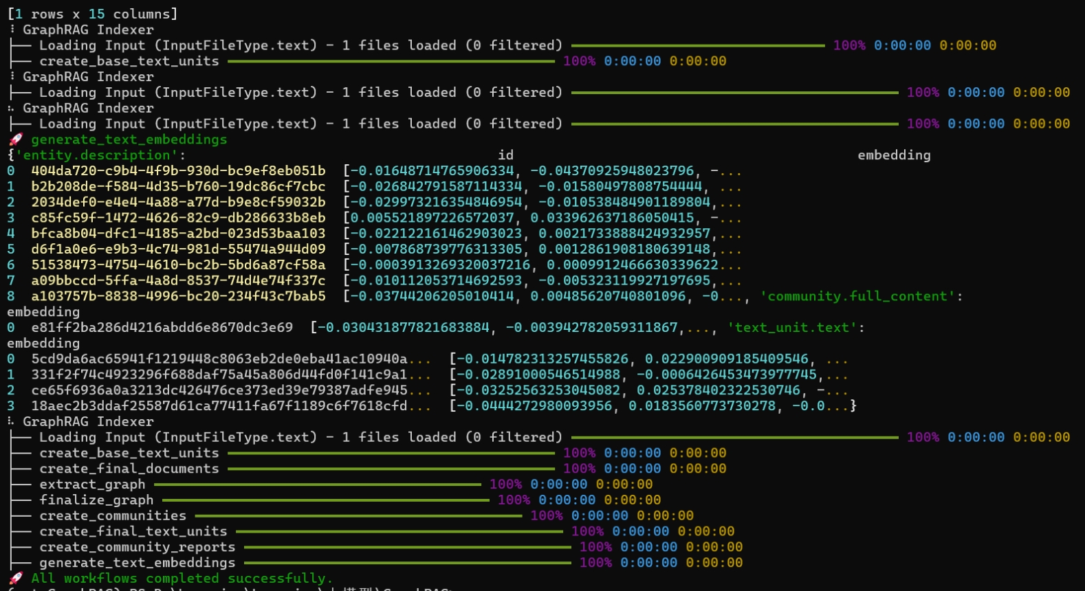The width and height of the screenshot is (1085, 591).
Task: Click the create_final_documents workflow row
Action: (x=368, y=469)
